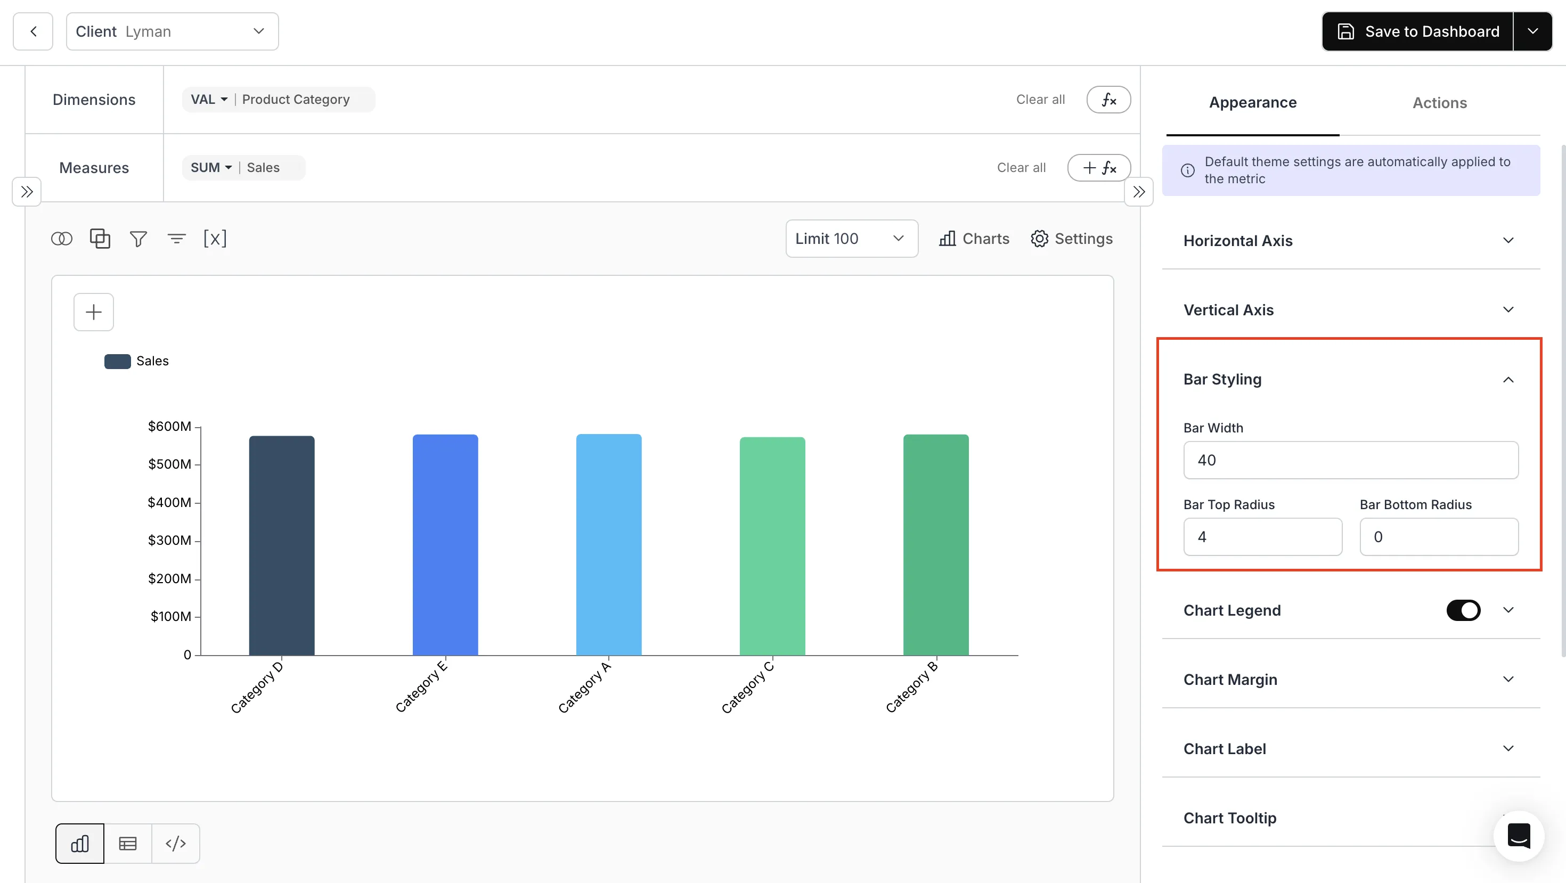Click the fx formula button in Dimensions
Viewport: 1566px width, 883px height.
click(x=1108, y=100)
